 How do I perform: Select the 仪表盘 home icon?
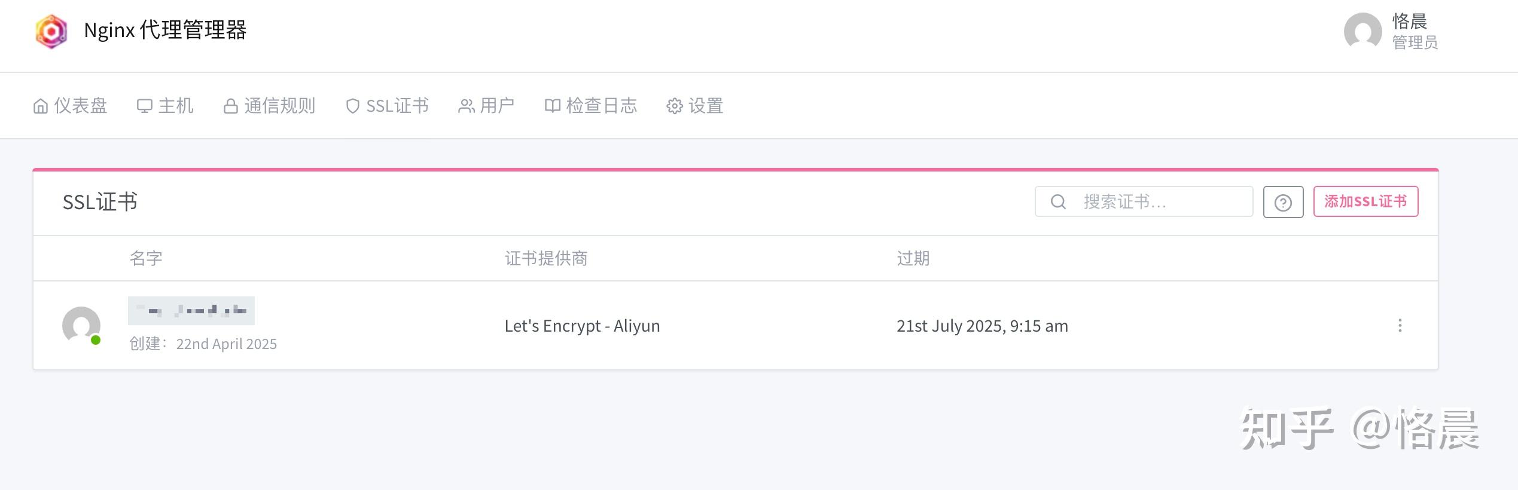point(40,105)
